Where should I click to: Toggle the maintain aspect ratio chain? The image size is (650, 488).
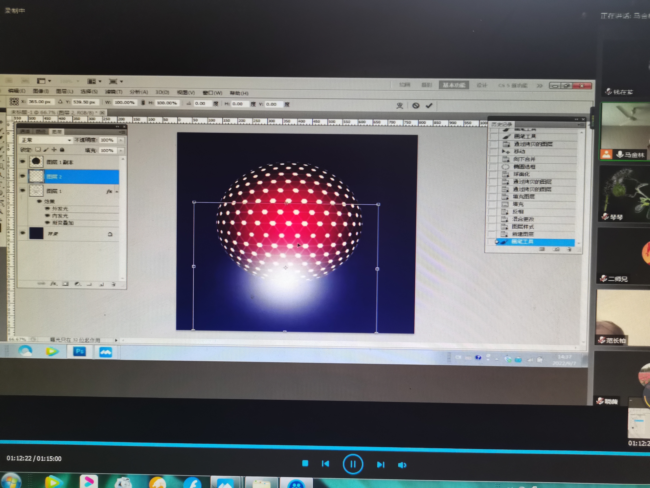(x=143, y=103)
